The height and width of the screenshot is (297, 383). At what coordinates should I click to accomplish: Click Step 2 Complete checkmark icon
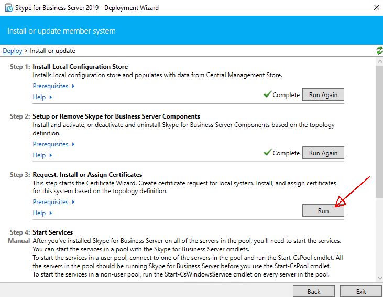click(x=267, y=152)
